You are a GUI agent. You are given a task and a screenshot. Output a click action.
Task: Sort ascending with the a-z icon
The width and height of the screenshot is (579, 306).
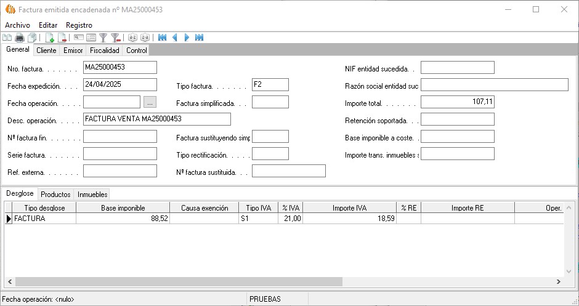(132, 38)
